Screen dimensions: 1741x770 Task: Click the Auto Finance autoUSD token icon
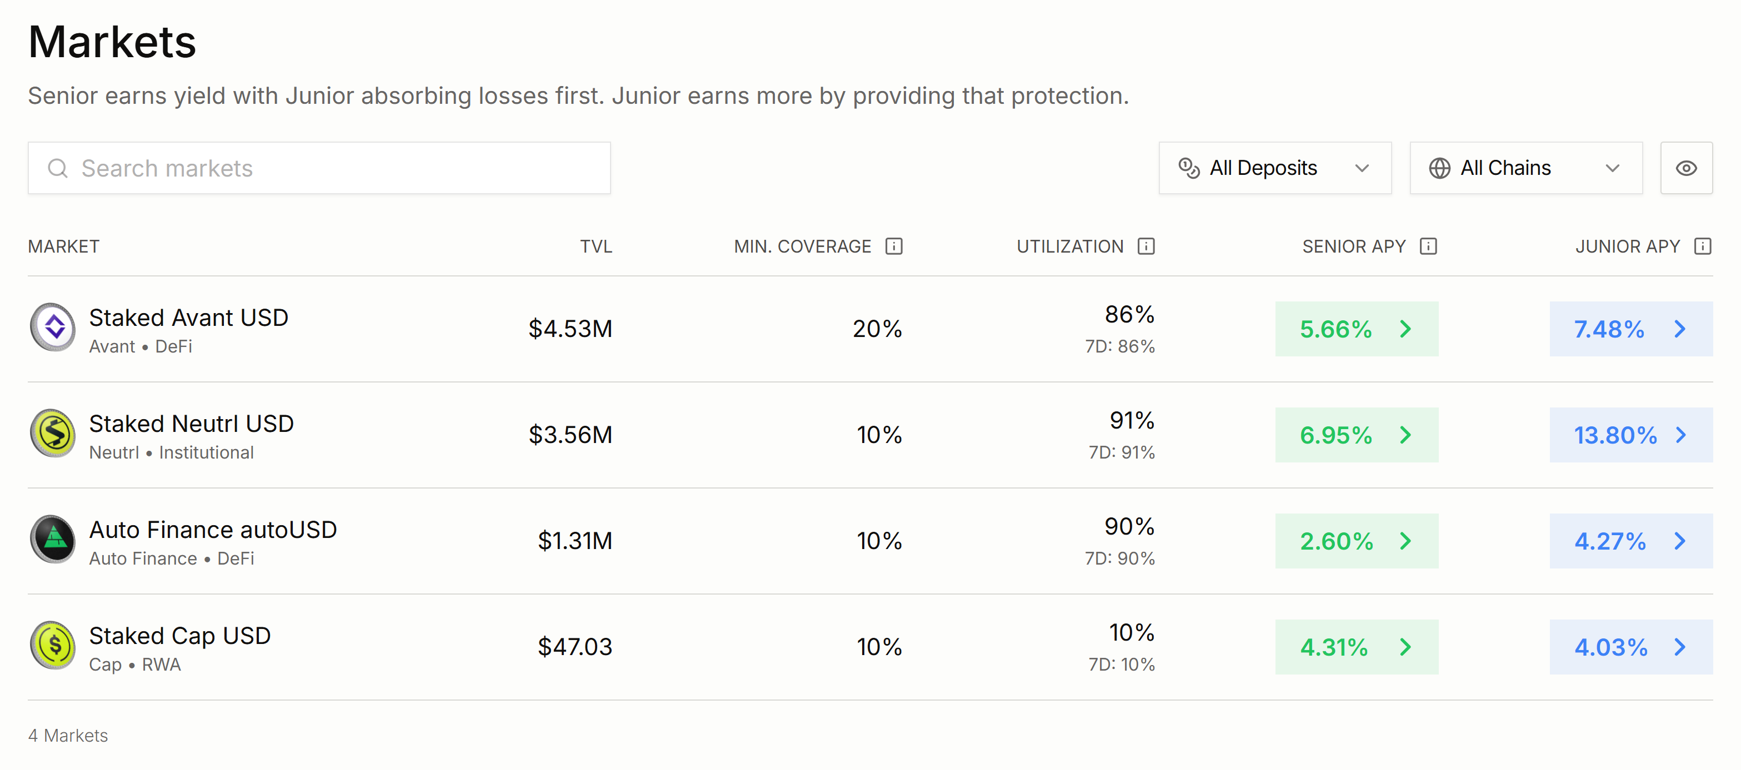tap(53, 540)
